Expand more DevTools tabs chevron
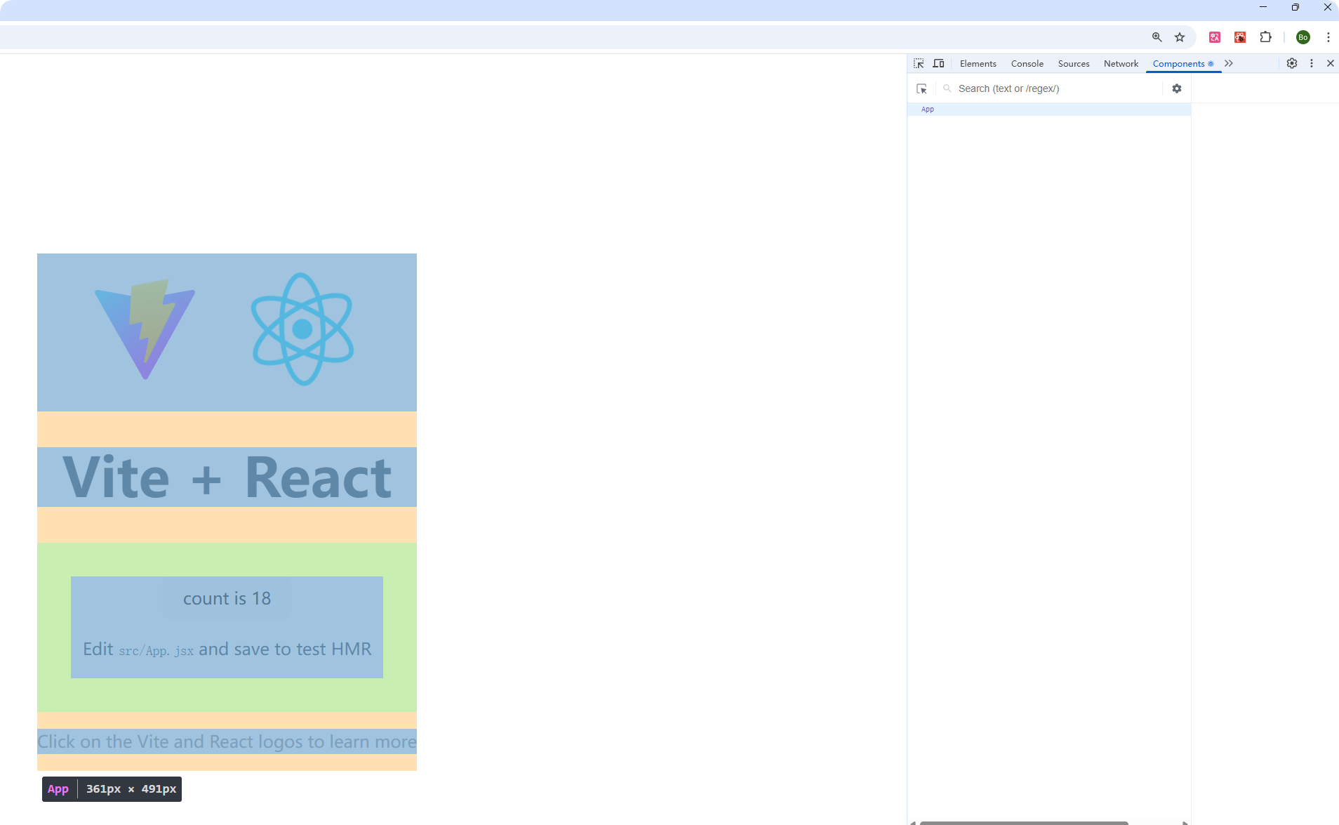 [x=1229, y=63]
